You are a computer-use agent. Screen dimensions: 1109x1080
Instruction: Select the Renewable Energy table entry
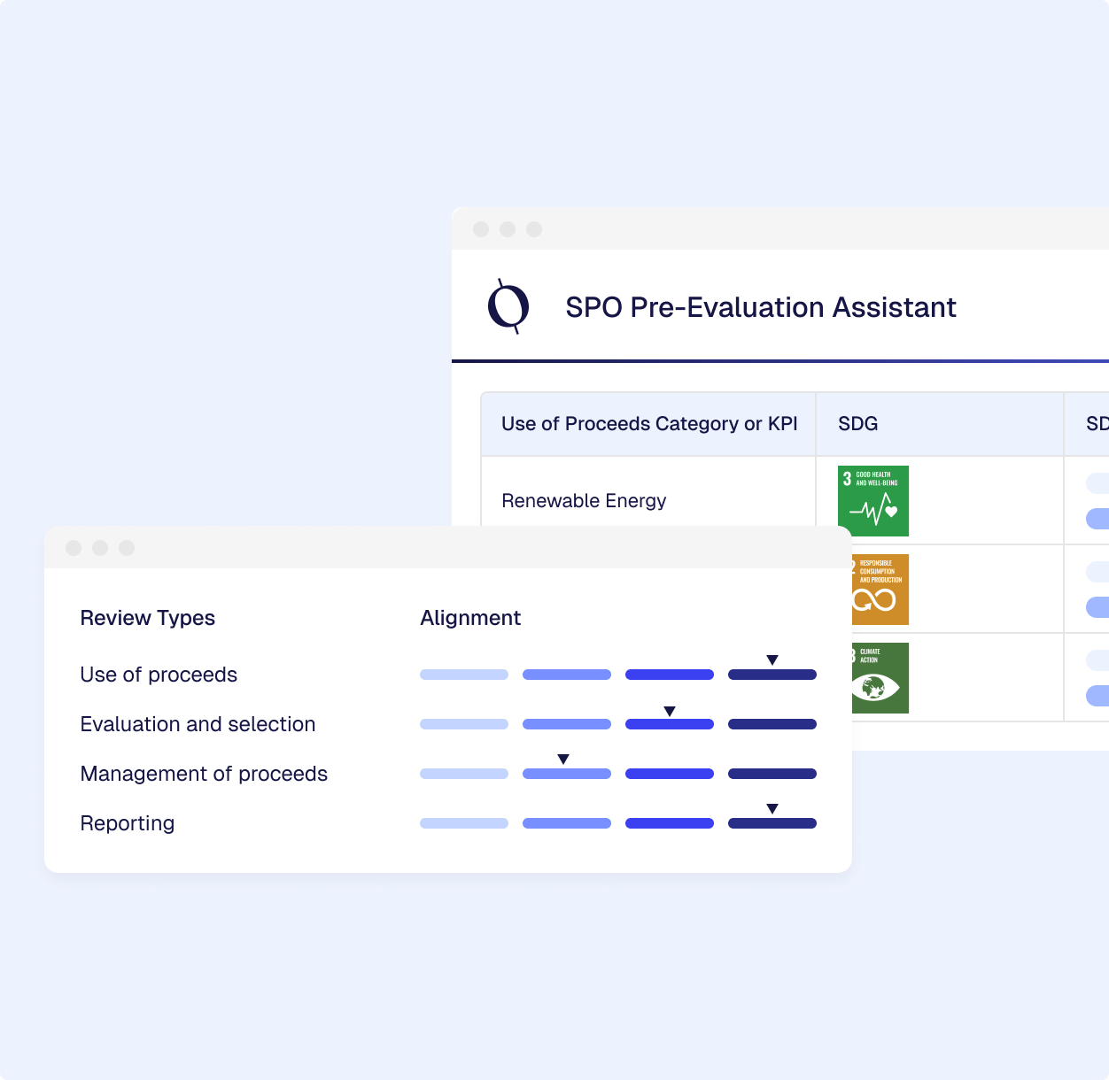coord(584,500)
